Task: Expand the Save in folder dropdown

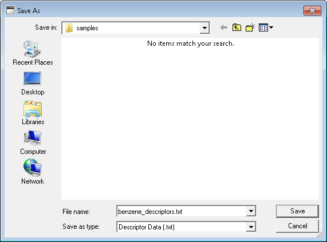Action: click(204, 27)
